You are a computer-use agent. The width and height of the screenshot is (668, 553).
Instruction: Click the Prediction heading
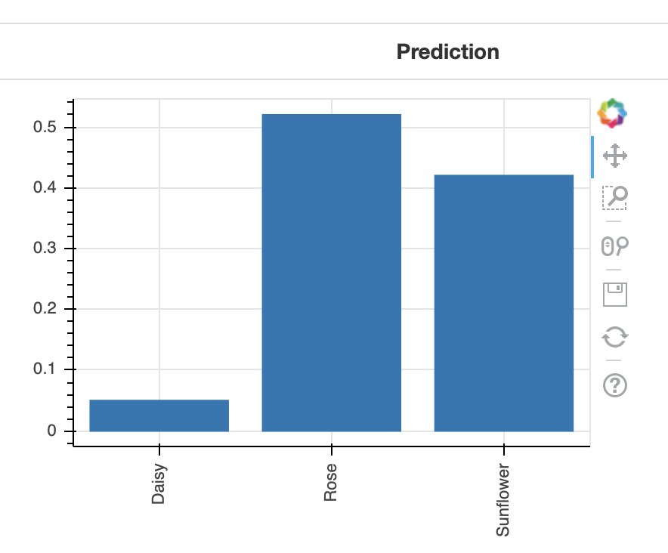tap(448, 51)
